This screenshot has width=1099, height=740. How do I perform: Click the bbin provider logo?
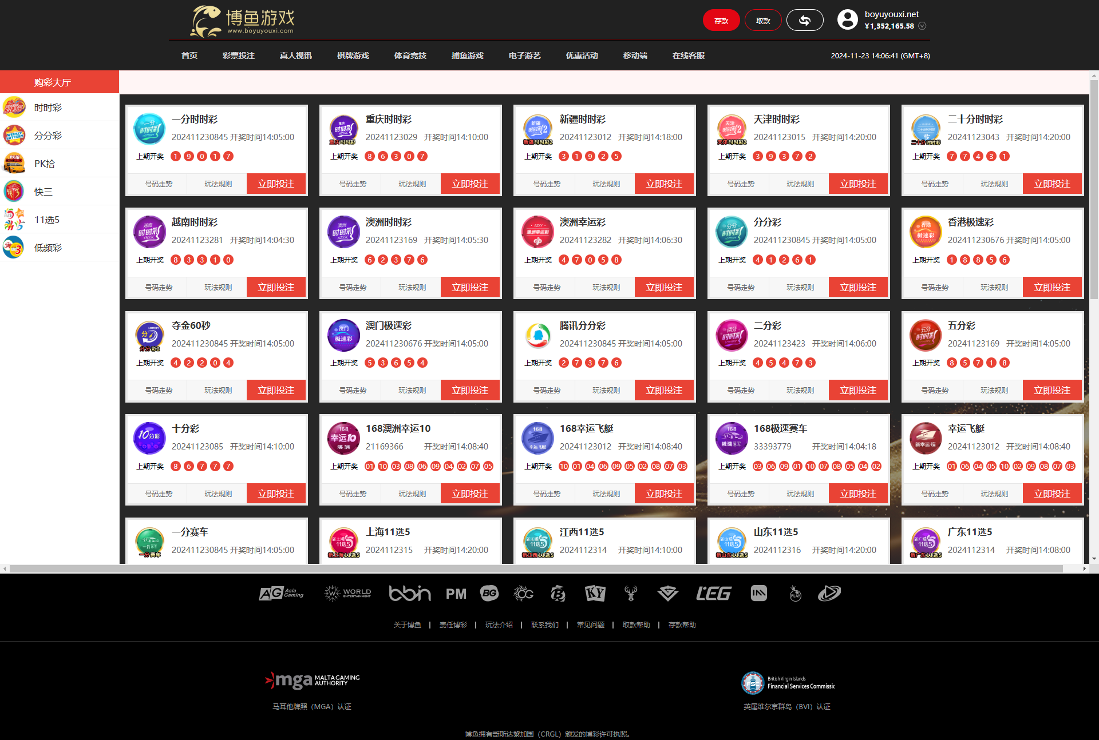[409, 594]
